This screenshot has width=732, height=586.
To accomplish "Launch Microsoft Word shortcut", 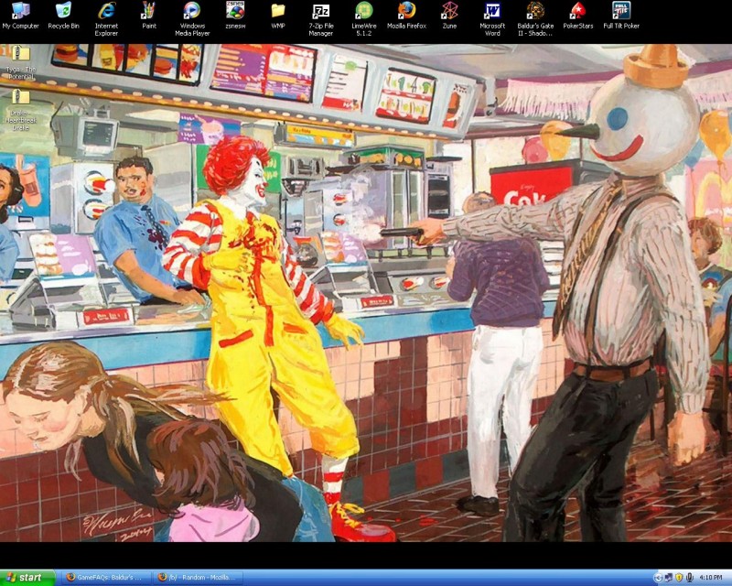I will (x=492, y=18).
